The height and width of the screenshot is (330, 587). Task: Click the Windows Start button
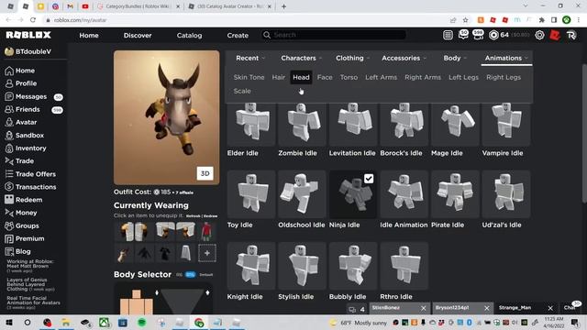coord(9,322)
